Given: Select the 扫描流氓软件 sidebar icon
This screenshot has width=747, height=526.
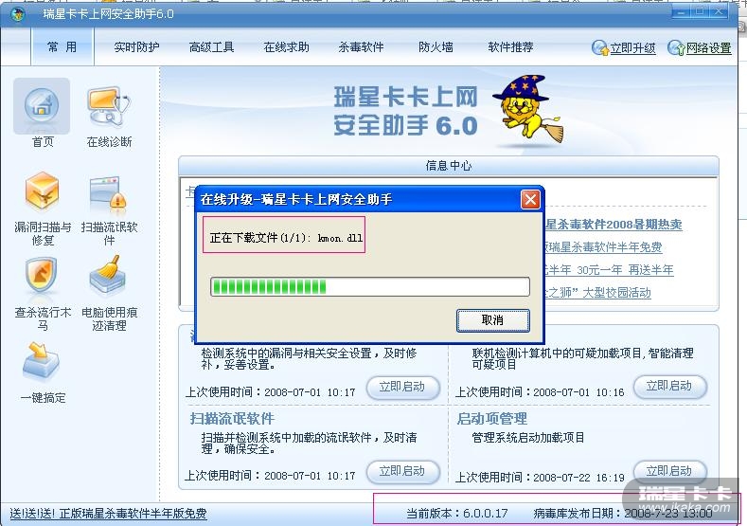Looking at the screenshot, I should tap(109, 194).
